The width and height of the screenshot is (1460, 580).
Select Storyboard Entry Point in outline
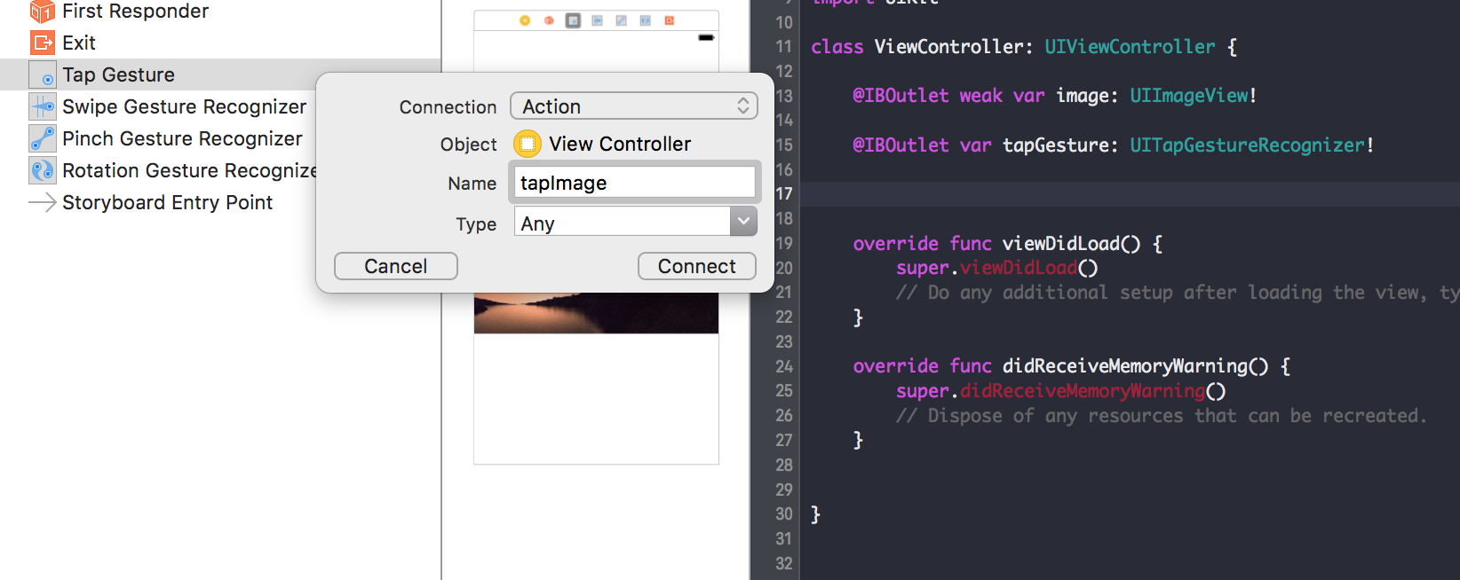click(x=167, y=202)
